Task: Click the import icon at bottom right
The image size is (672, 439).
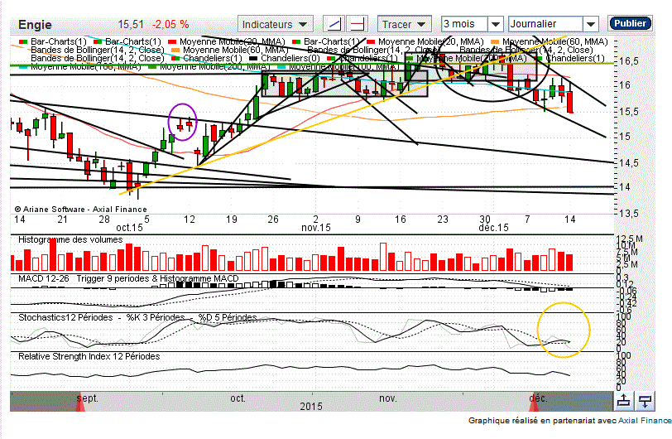Action: click(623, 401)
